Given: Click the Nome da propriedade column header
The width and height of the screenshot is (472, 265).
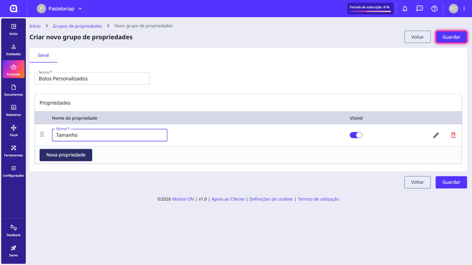Looking at the screenshot, I should click(74, 118).
